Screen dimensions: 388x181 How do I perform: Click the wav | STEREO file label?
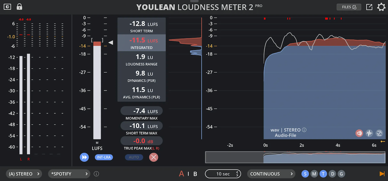(286, 130)
